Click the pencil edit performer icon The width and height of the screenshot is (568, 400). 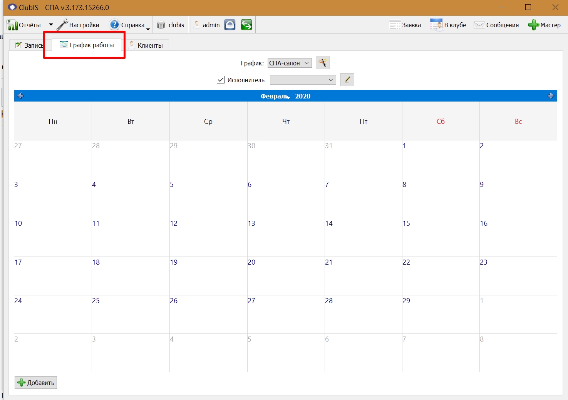pos(347,80)
